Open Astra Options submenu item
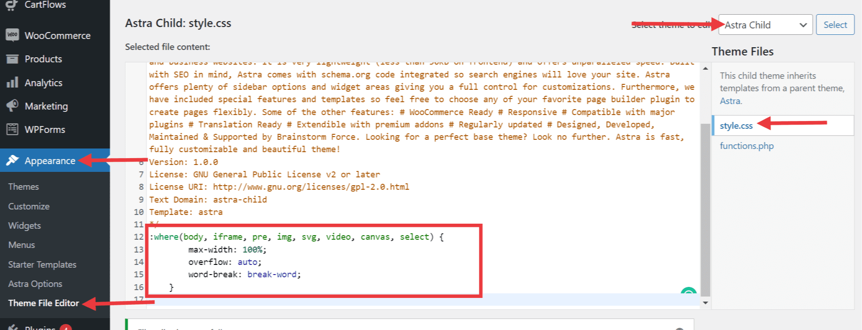The image size is (862, 330). [35, 284]
